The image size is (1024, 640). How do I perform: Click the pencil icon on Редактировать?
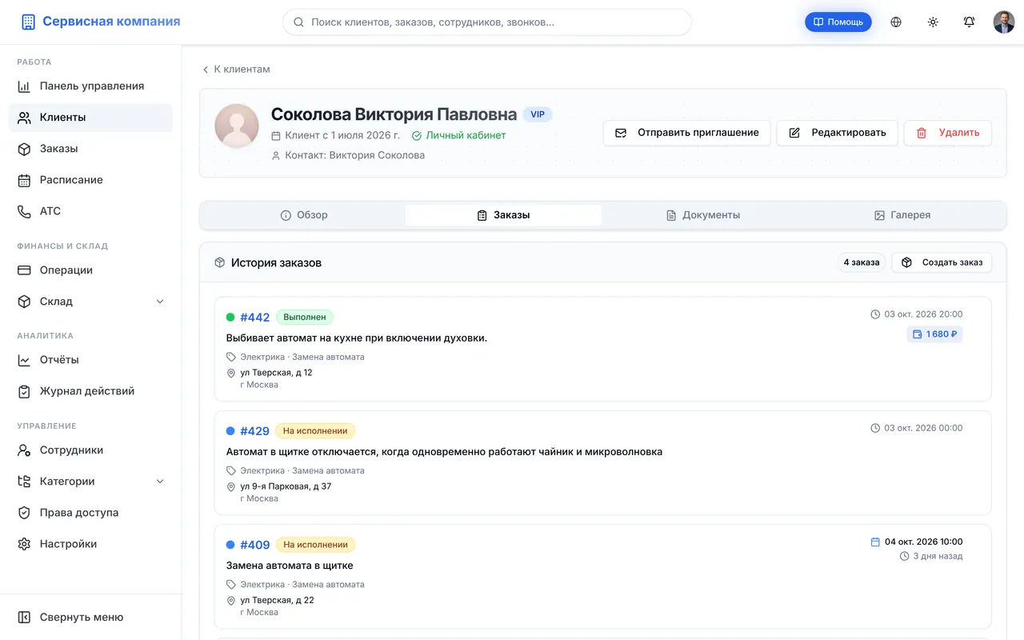794,133
